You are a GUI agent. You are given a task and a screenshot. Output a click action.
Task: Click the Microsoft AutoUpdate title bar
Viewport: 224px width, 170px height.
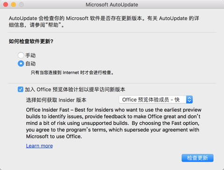112,5
